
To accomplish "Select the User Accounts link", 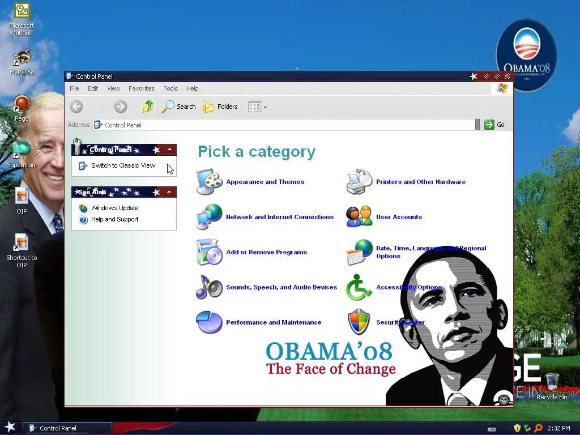I will click(x=399, y=217).
